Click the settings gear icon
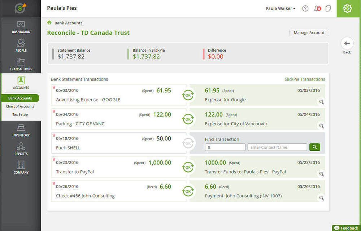This screenshot has height=231, width=361. (347, 9)
